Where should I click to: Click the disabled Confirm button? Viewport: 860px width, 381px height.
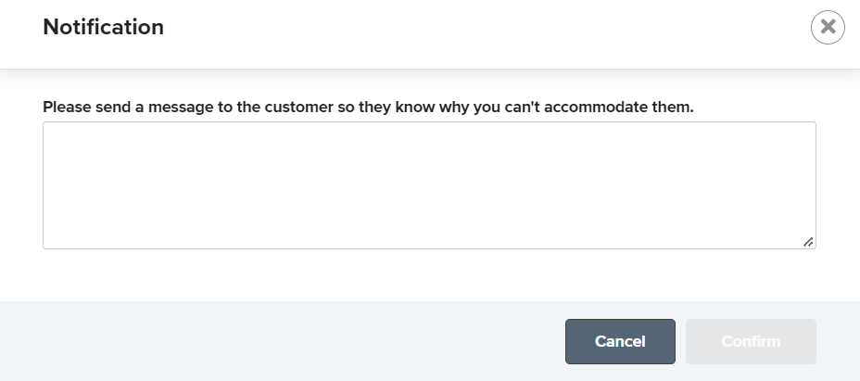point(751,341)
